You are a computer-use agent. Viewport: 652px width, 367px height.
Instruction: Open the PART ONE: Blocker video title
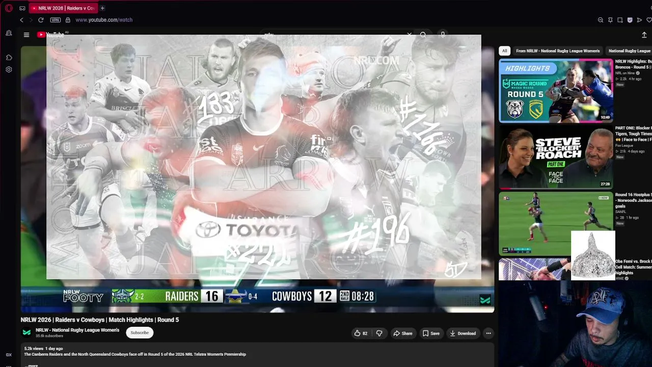tap(633, 134)
